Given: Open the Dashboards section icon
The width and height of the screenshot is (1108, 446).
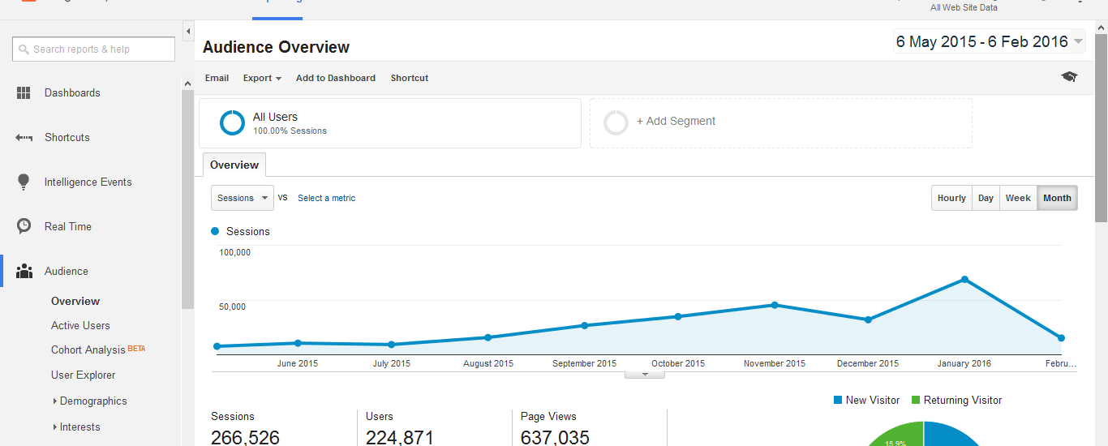Looking at the screenshot, I should [24, 93].
